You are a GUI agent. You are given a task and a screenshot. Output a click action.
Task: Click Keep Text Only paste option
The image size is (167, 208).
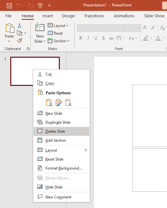68,103
